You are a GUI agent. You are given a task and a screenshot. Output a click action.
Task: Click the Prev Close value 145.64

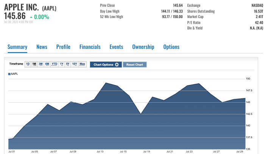click(x=178, y=5)
